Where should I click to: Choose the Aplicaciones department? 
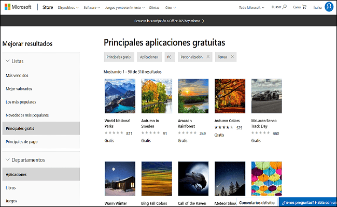41,174
